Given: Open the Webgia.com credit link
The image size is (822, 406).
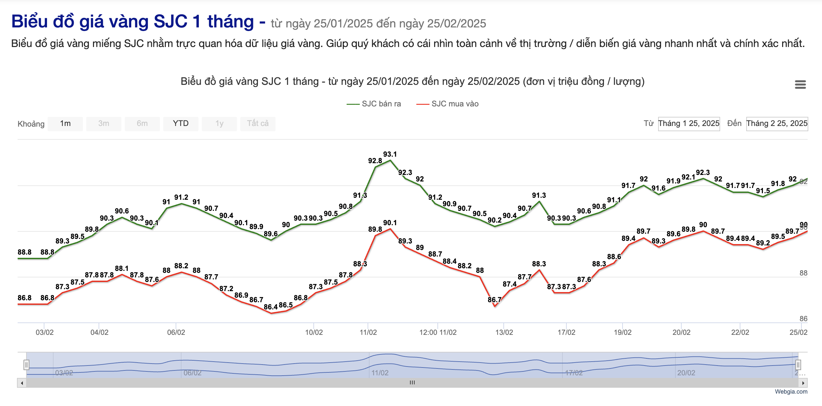Looking at the screenshot, I should (x=791, y=392).
